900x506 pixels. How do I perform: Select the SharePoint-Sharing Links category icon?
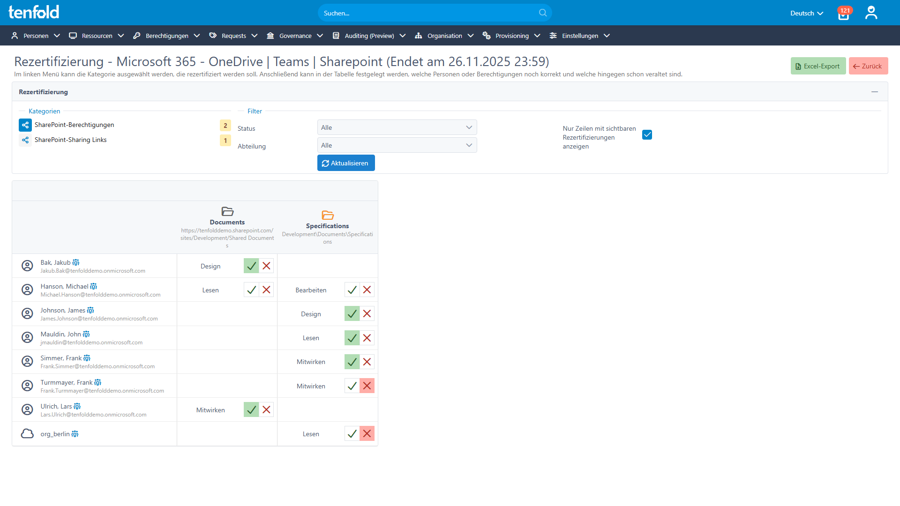tap(25, 140)
